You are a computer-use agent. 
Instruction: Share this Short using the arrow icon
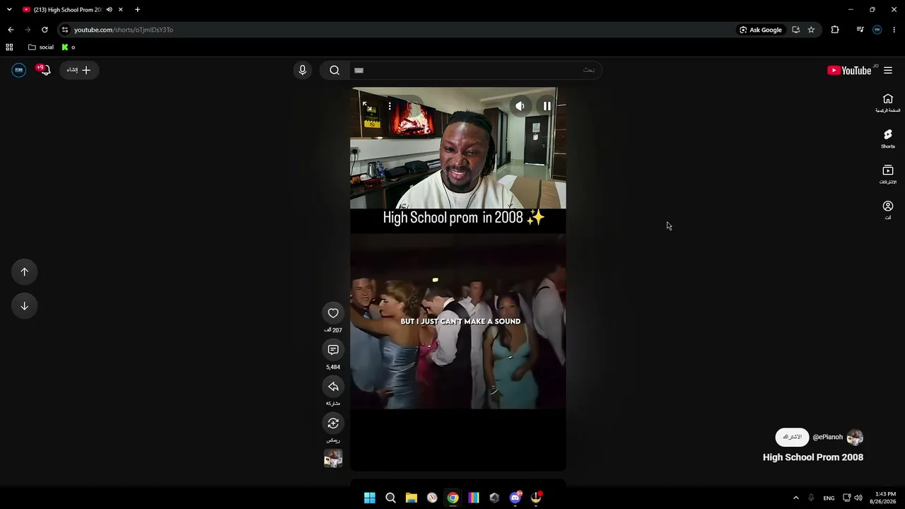coord(333,387)
